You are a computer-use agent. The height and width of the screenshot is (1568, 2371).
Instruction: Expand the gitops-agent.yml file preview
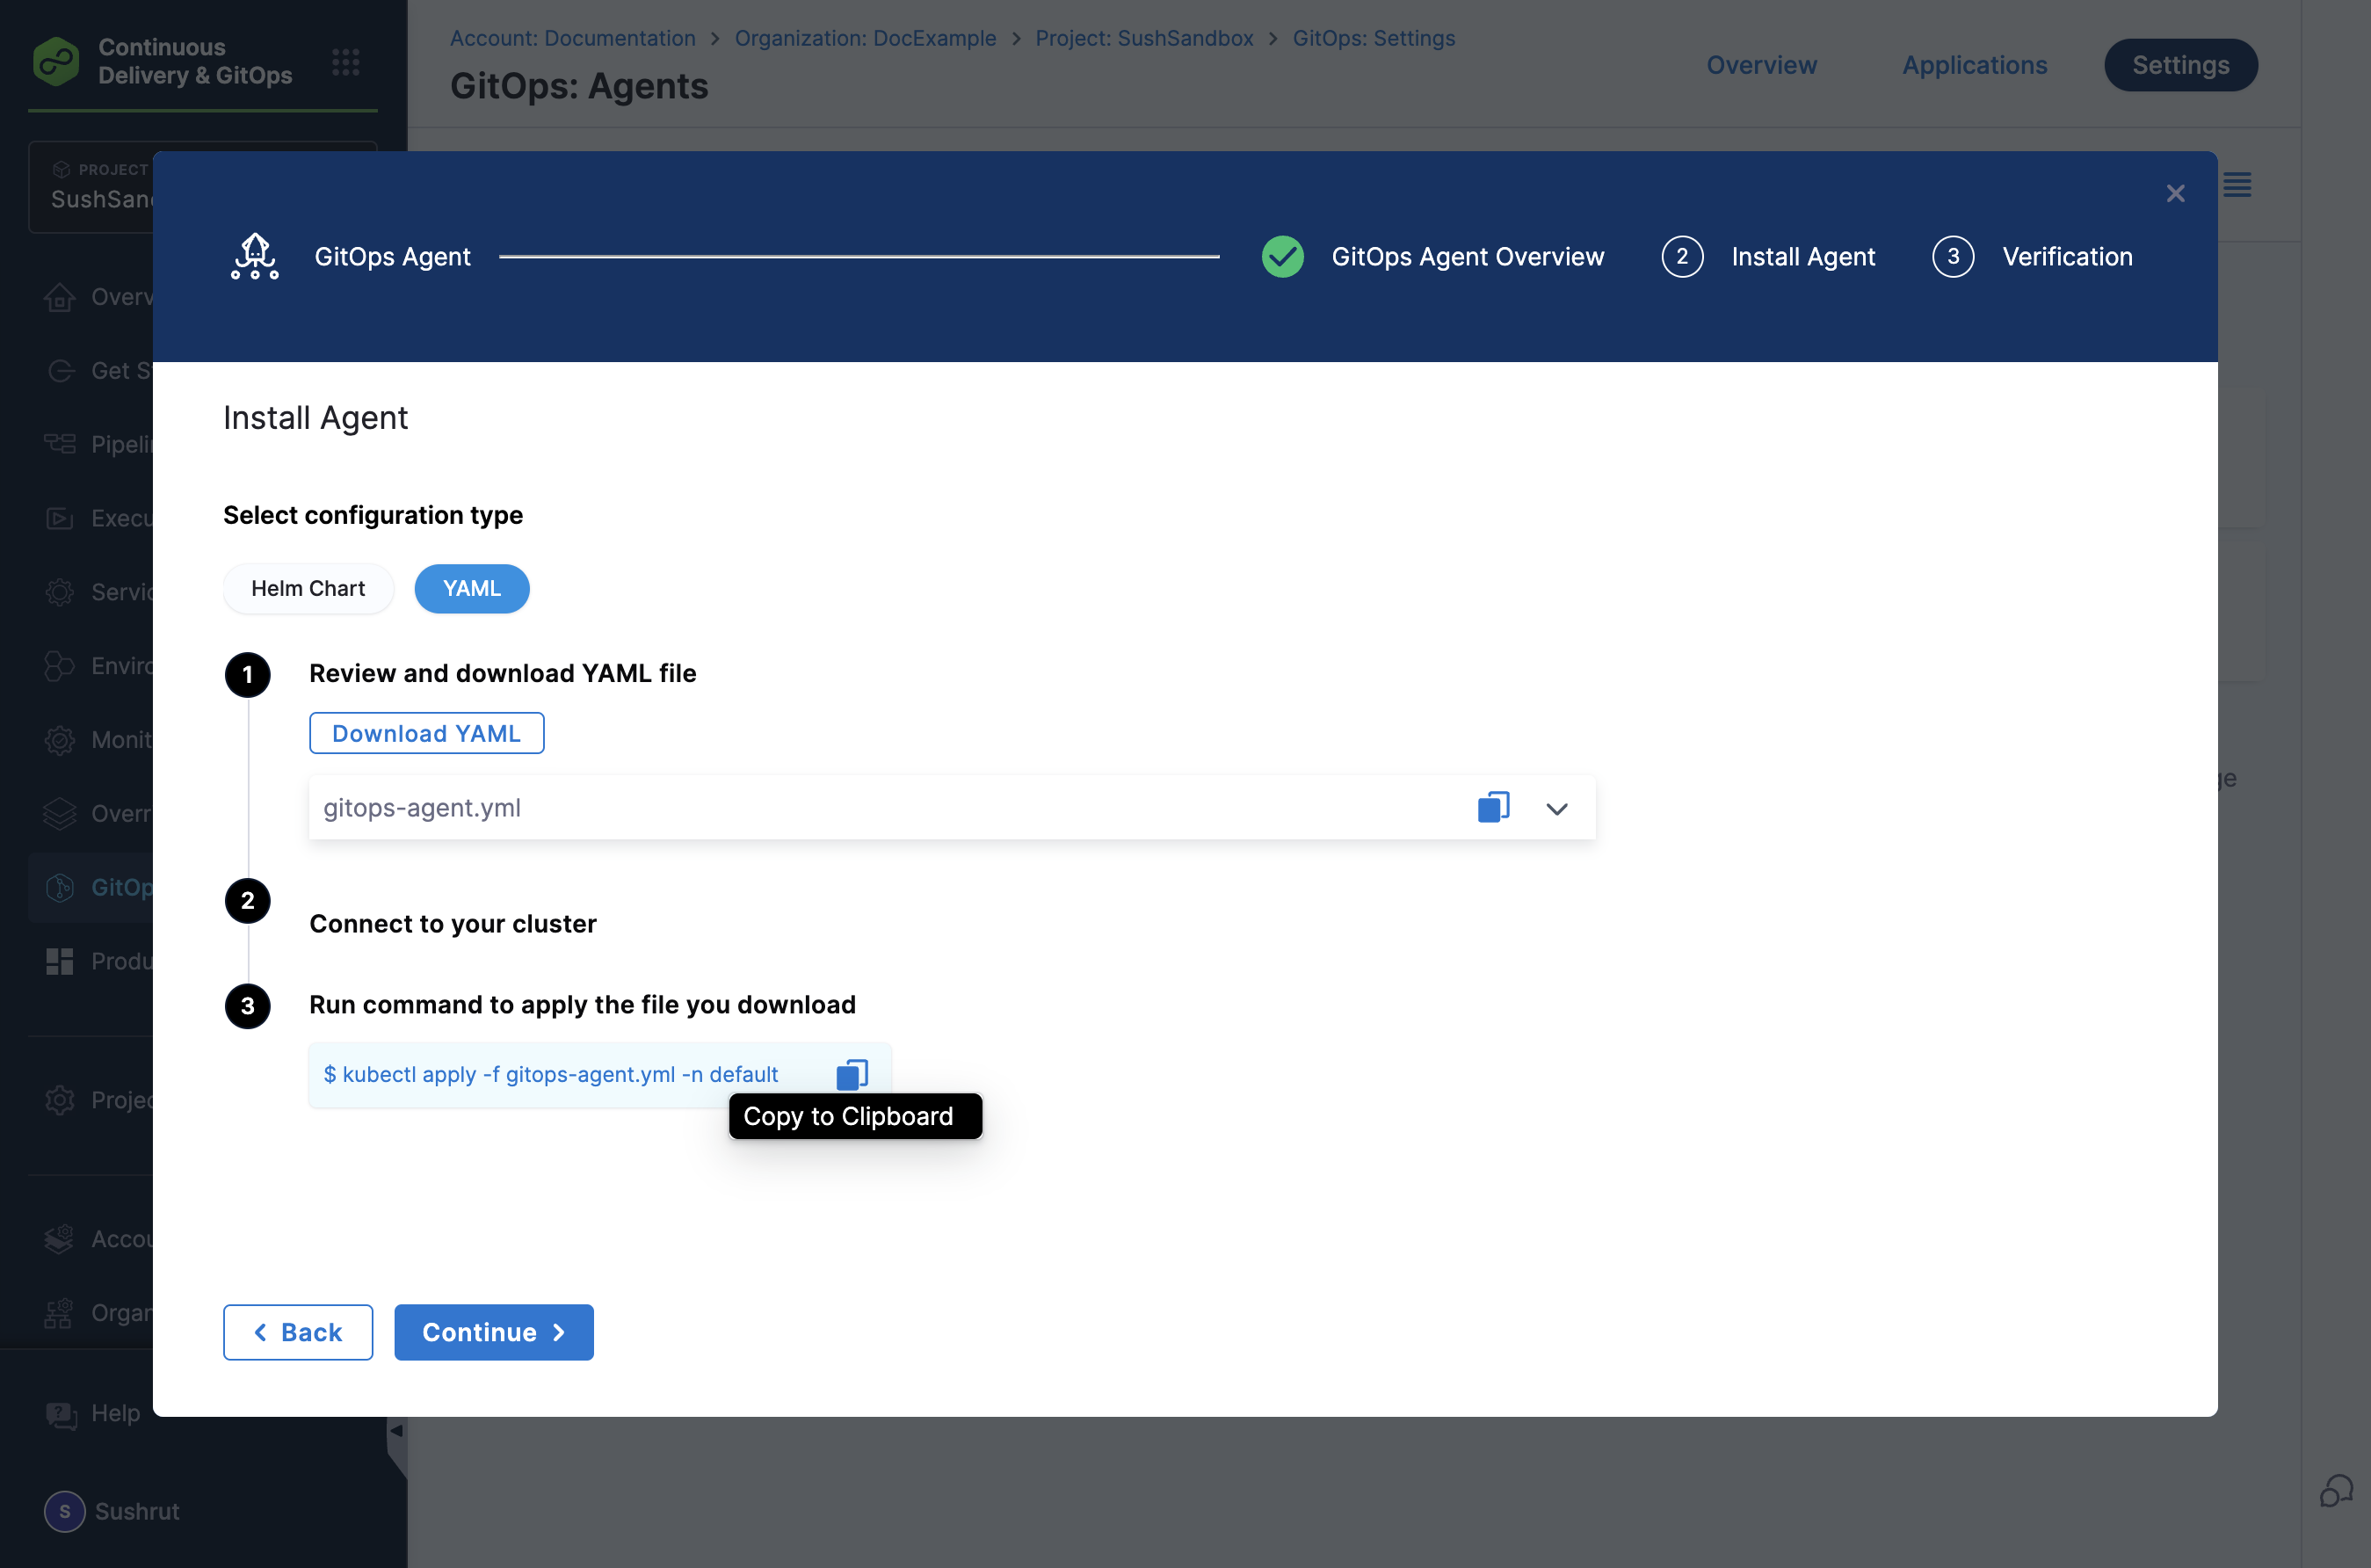(x=1556, y=808)
